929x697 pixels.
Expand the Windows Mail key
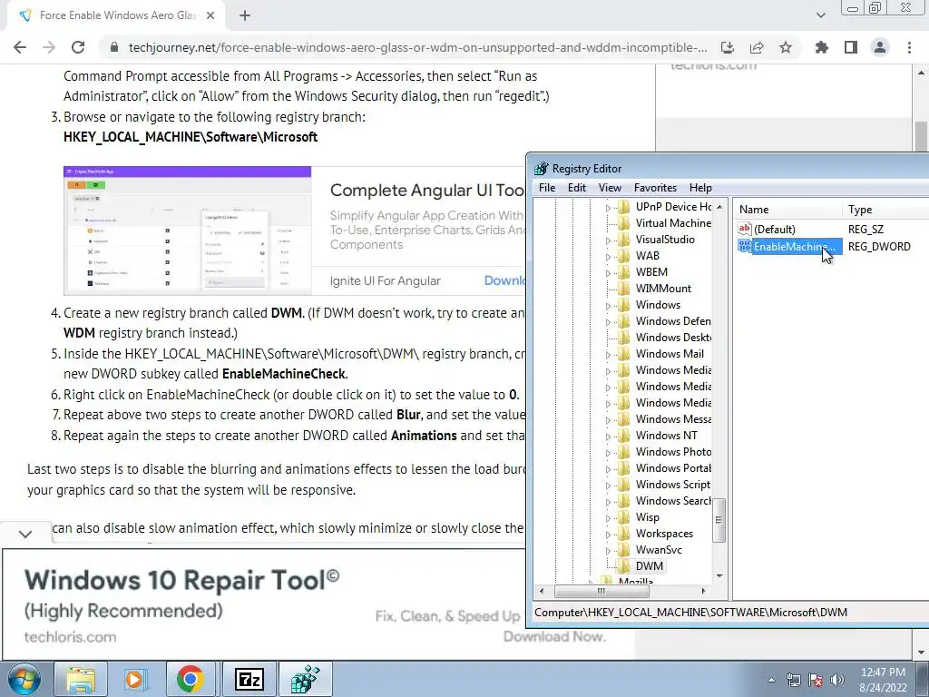608,355
